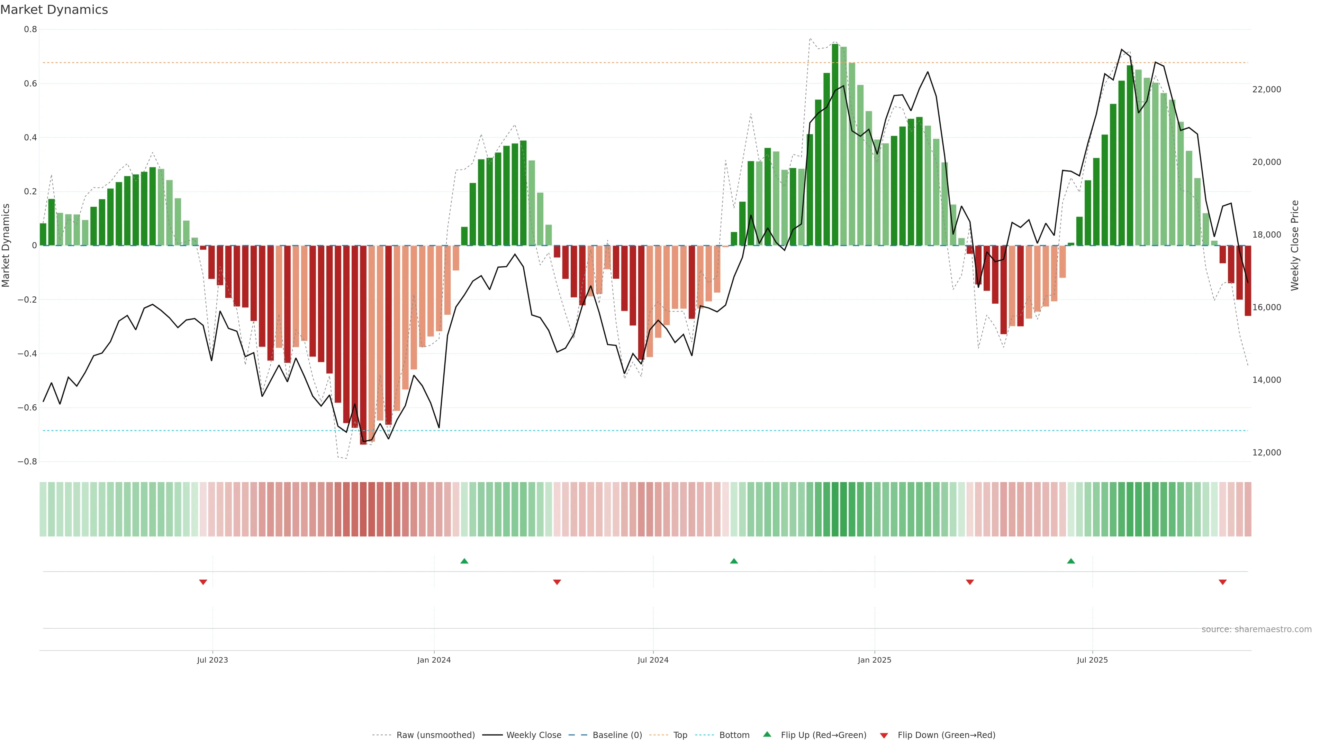Click the Flip Down legend triangle icon
1329x747 pixels.
(884, 736)
